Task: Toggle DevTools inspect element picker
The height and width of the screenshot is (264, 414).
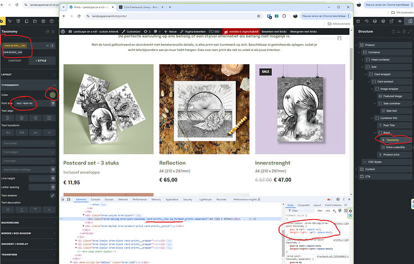Action: 63,199
